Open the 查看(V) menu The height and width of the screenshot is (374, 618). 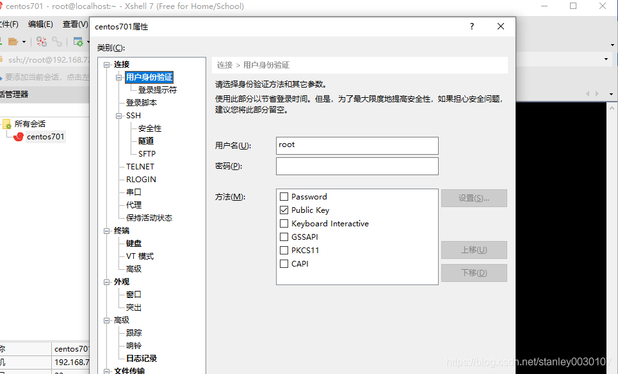pyautogui.click(x=74, y=24)
